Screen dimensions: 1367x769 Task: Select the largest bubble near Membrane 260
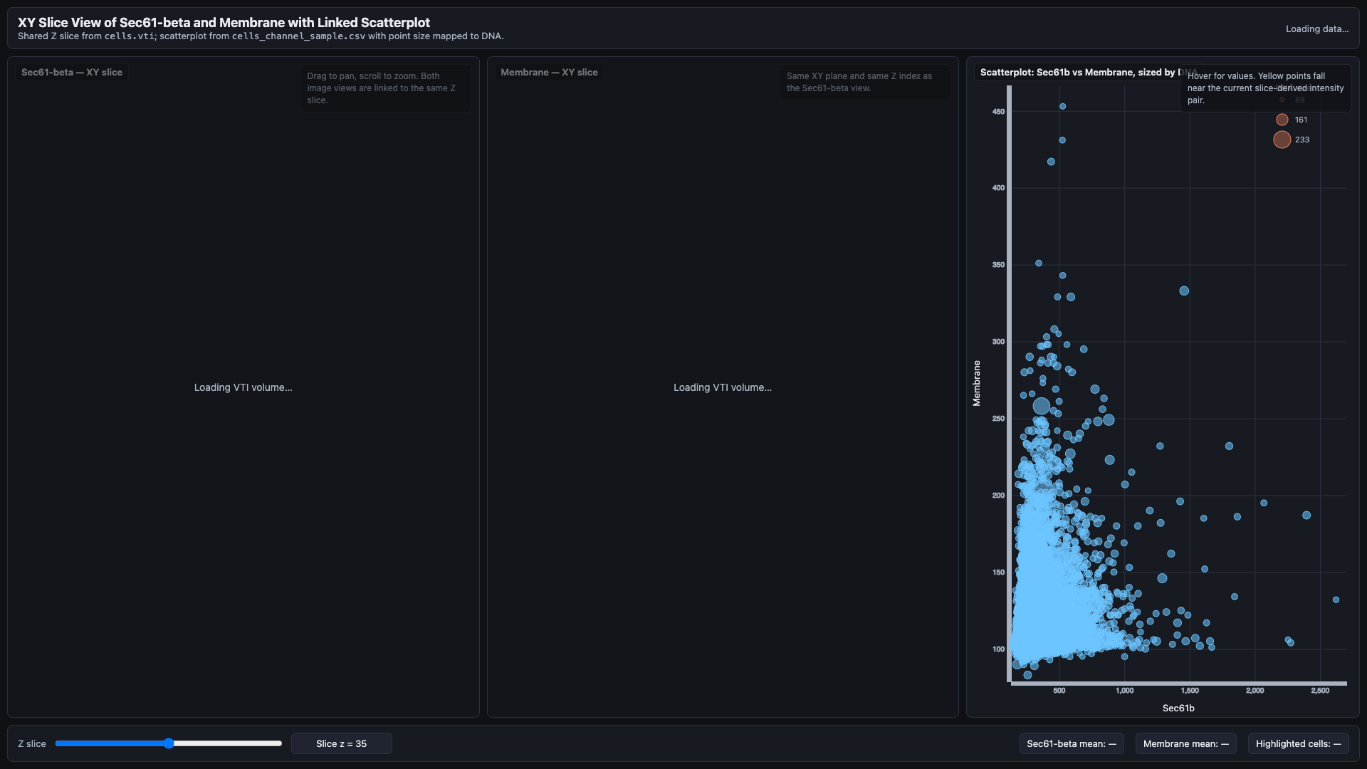[x=1041, y=406]
